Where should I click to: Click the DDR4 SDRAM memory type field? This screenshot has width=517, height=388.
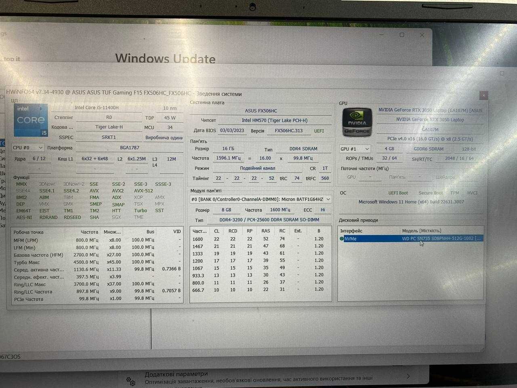(x=303, y=149)
